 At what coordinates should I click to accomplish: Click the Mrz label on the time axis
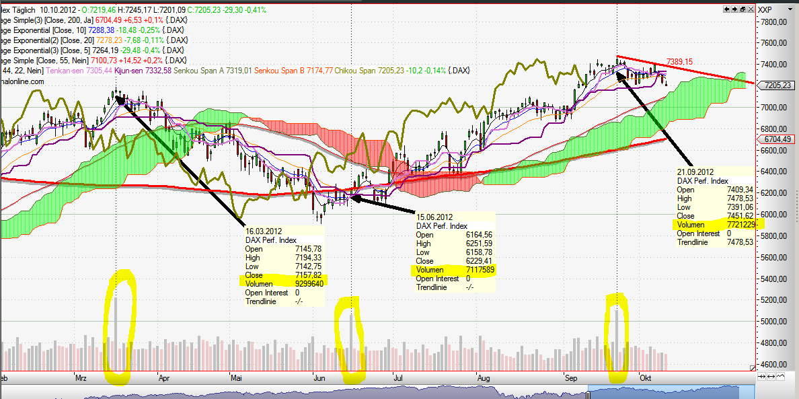pyautogui.click(x=81, y=379)
